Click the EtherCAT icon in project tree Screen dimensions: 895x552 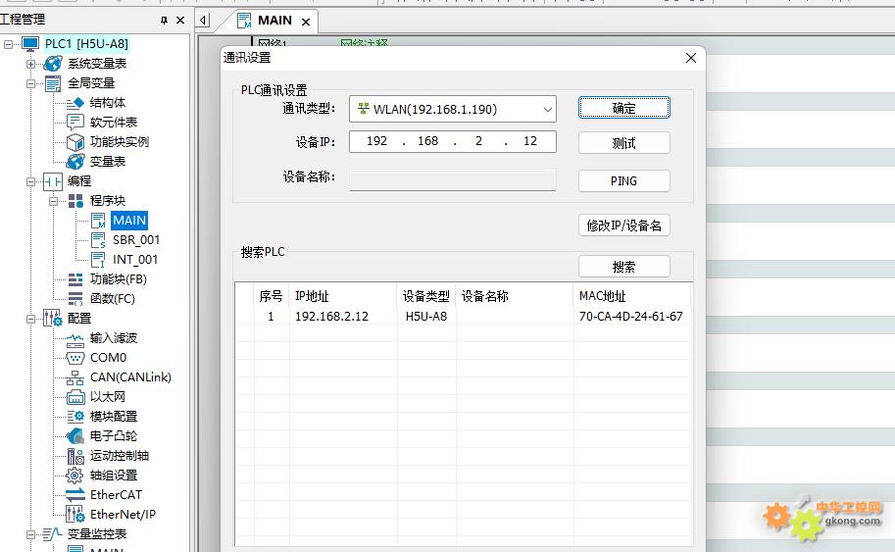[x=75, y=495]
